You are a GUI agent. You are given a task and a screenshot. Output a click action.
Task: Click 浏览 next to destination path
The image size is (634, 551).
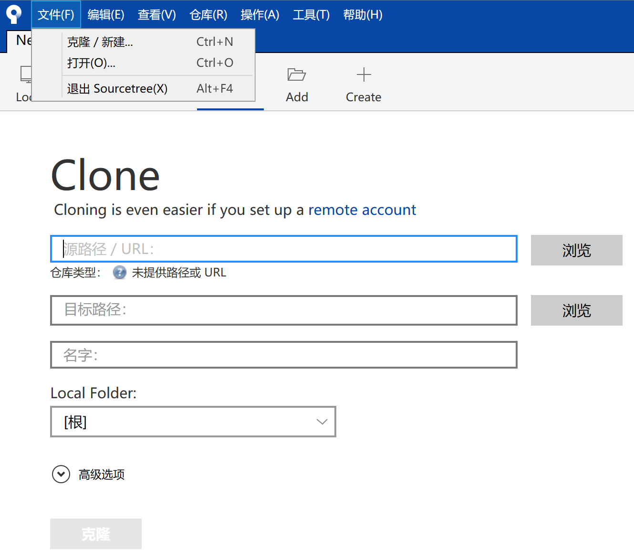(x=576, y=310)
